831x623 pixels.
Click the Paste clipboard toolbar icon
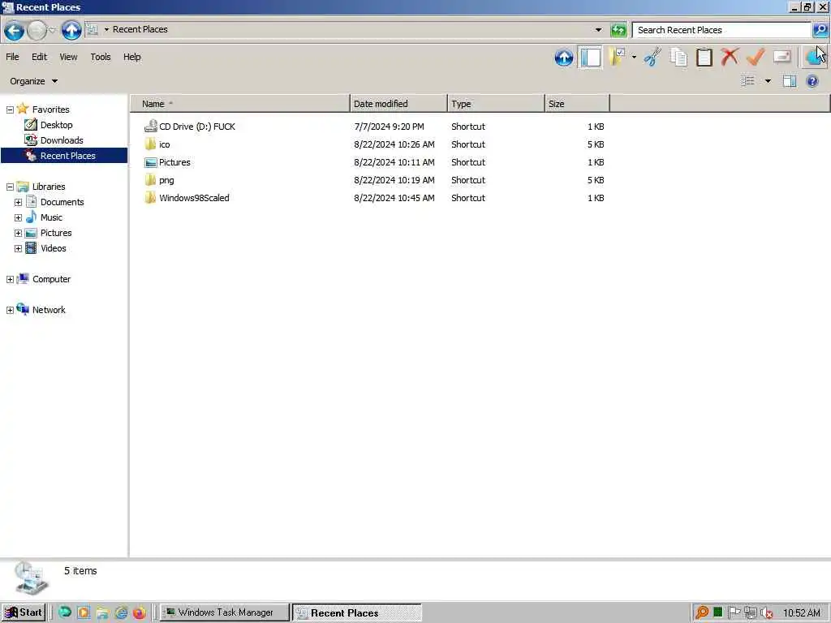[704, 57]
